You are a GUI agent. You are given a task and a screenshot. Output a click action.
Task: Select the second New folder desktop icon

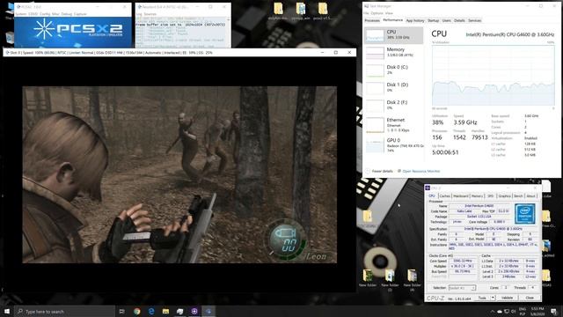click(x=390, y=280)
